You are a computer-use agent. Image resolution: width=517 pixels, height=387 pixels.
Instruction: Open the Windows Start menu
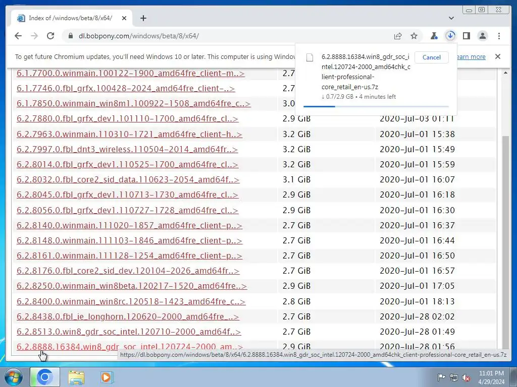pos(13,377)
